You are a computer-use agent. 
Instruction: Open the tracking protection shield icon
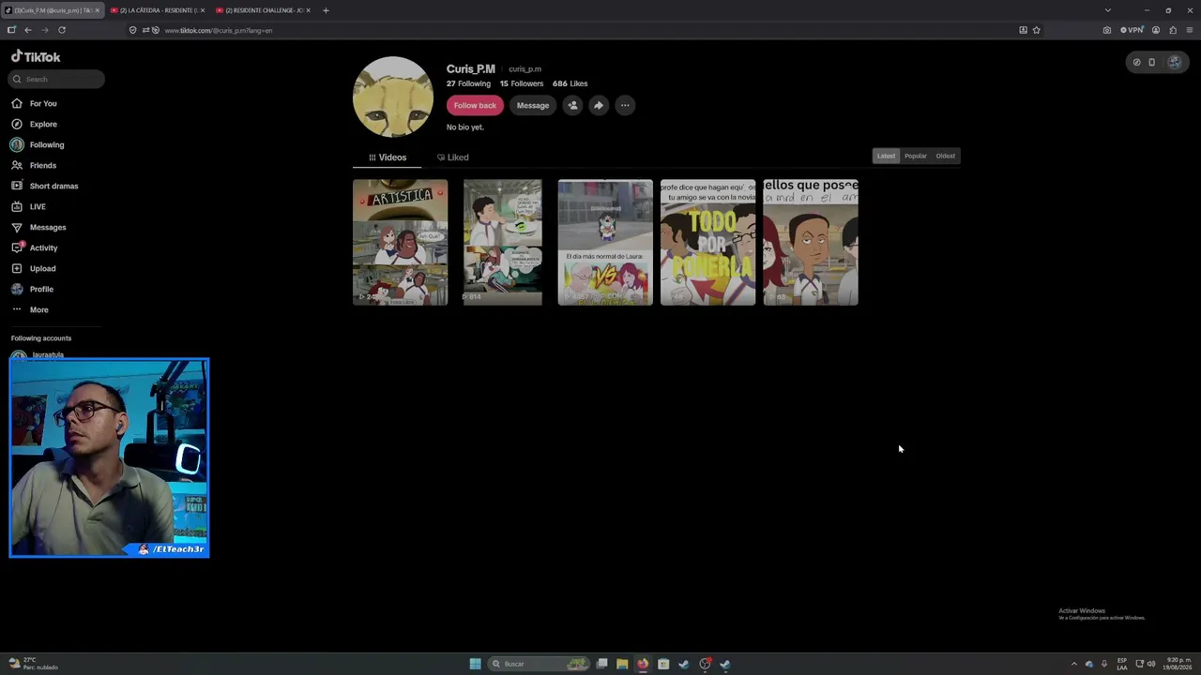tap(132, 30)
